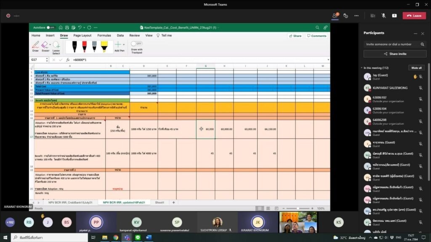The height and width of the screenshot is (242, 431).
Task: Open More actions in the meeting toolbar
Action: click(357, 16)
